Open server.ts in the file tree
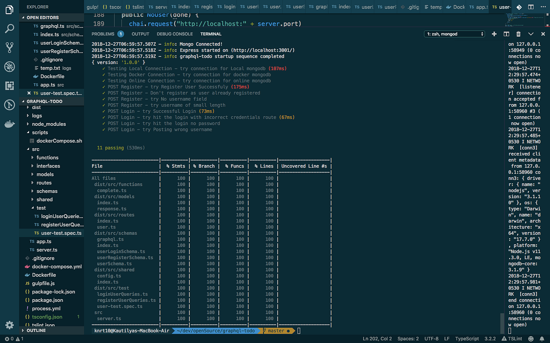The image size is (550, 343). (47, 250)
